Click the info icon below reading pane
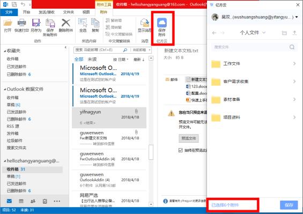This screenshot has height=214, width=303. 165,201
